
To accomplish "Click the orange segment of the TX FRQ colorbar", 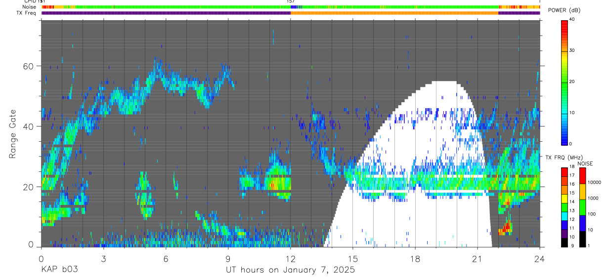I will 564,190.
